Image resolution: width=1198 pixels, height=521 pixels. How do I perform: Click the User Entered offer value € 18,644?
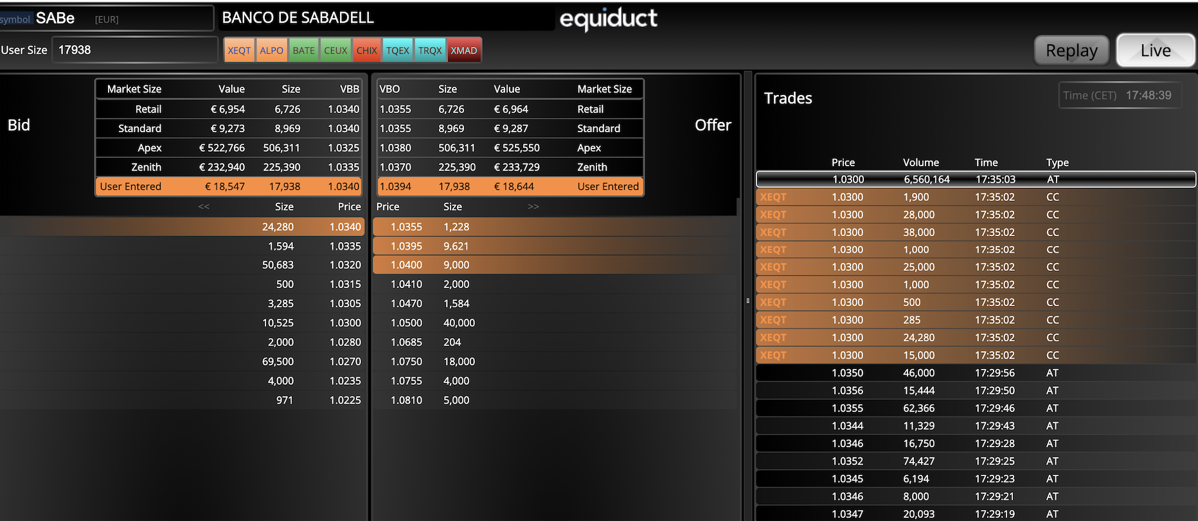pyautogui.click(x=514, y=187)
